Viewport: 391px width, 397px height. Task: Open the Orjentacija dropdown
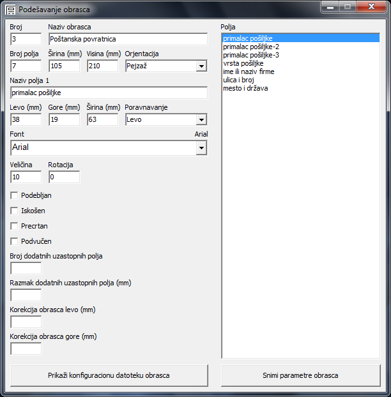click(201, 66)
